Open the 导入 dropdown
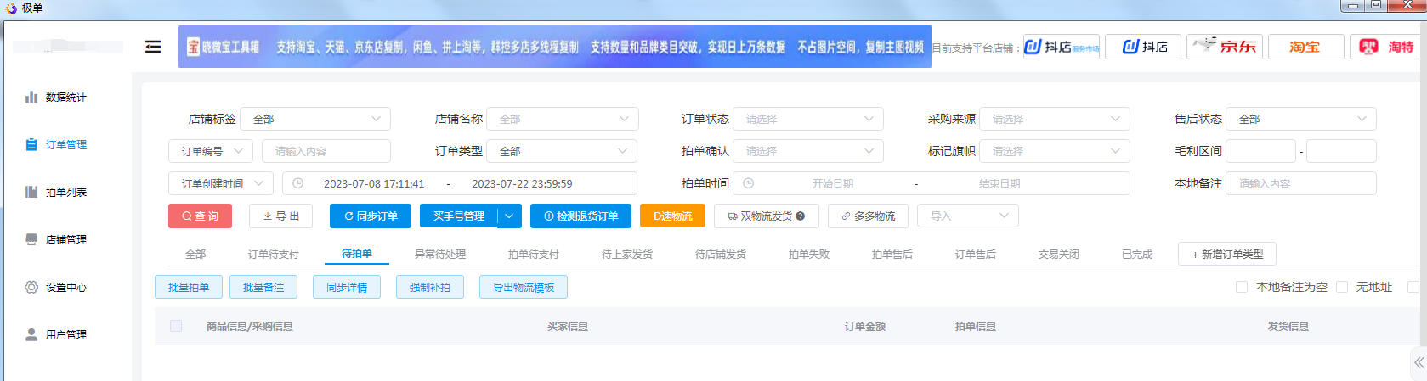 [x=967, y=216]
